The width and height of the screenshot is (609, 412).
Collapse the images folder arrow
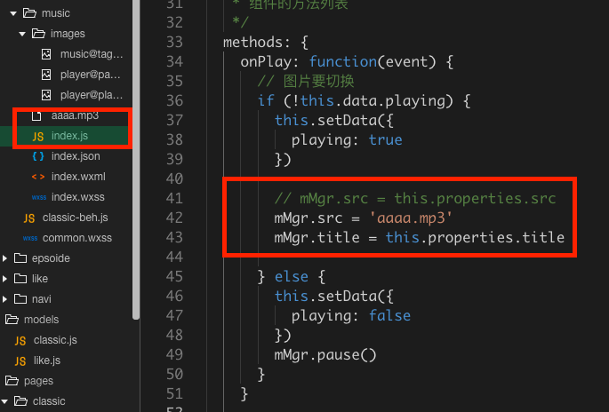[x=22, y=34]
